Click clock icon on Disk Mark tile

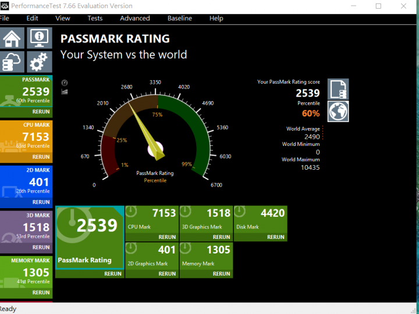coord(240,212)
